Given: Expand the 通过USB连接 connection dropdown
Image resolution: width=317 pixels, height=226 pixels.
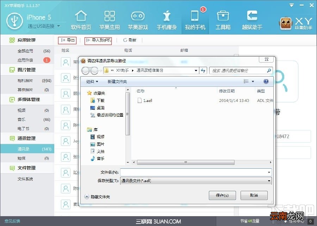Looking at the screenshot, I should click(x=58, y=26).
